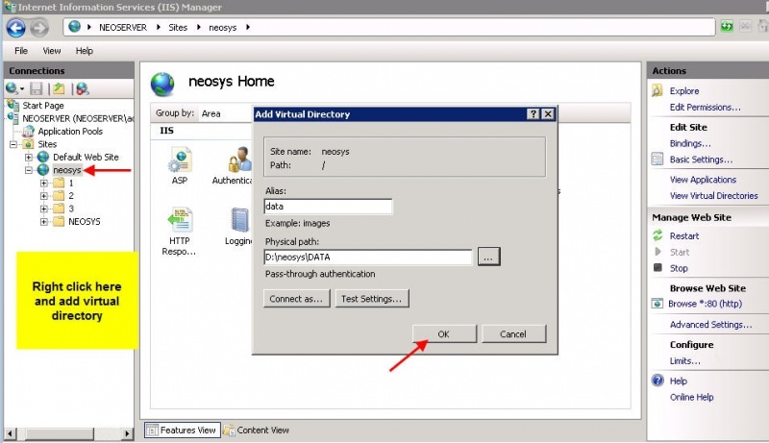Switch to Content View tab
769x443 pixels.
257,430
